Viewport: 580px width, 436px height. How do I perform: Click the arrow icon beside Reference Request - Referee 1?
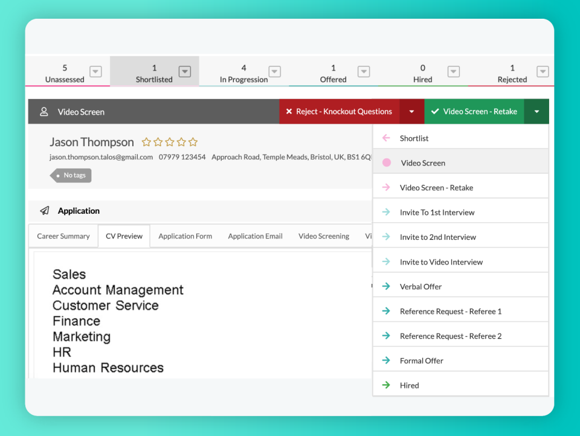coord(386,311)
